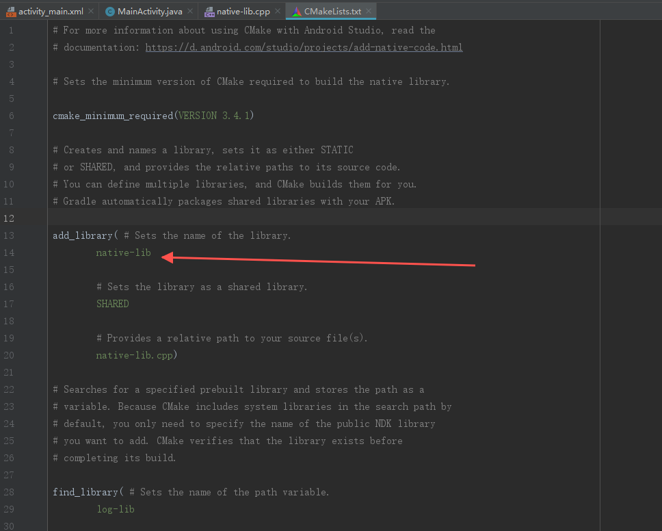Click native-lib.cpp filename on line 20

(133, 355)
